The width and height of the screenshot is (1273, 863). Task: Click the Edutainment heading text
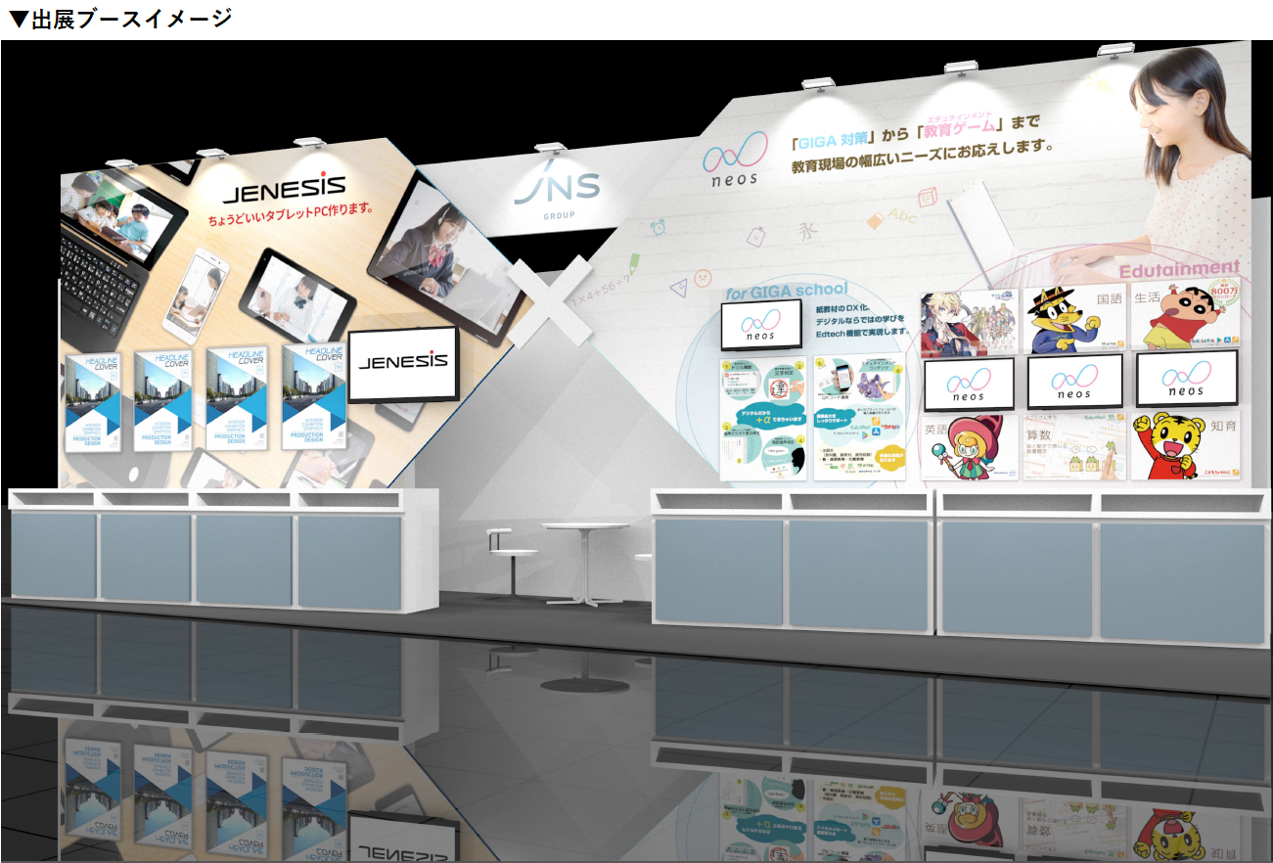[x=1178, y=269]
